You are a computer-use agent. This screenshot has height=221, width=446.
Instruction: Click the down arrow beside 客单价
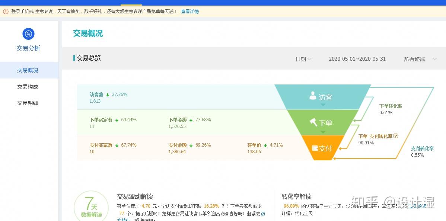click(265, 145)
